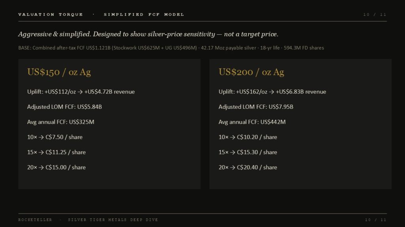Click the '15× → C$11.25 / share' line
The image size is (405, 227).
tap(56, 153)
